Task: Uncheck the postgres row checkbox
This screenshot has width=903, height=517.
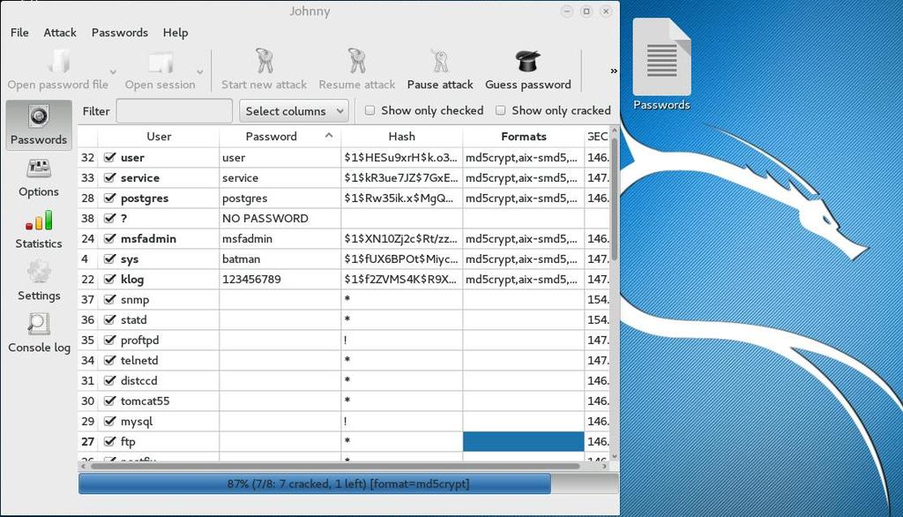Action: [109, 198]
